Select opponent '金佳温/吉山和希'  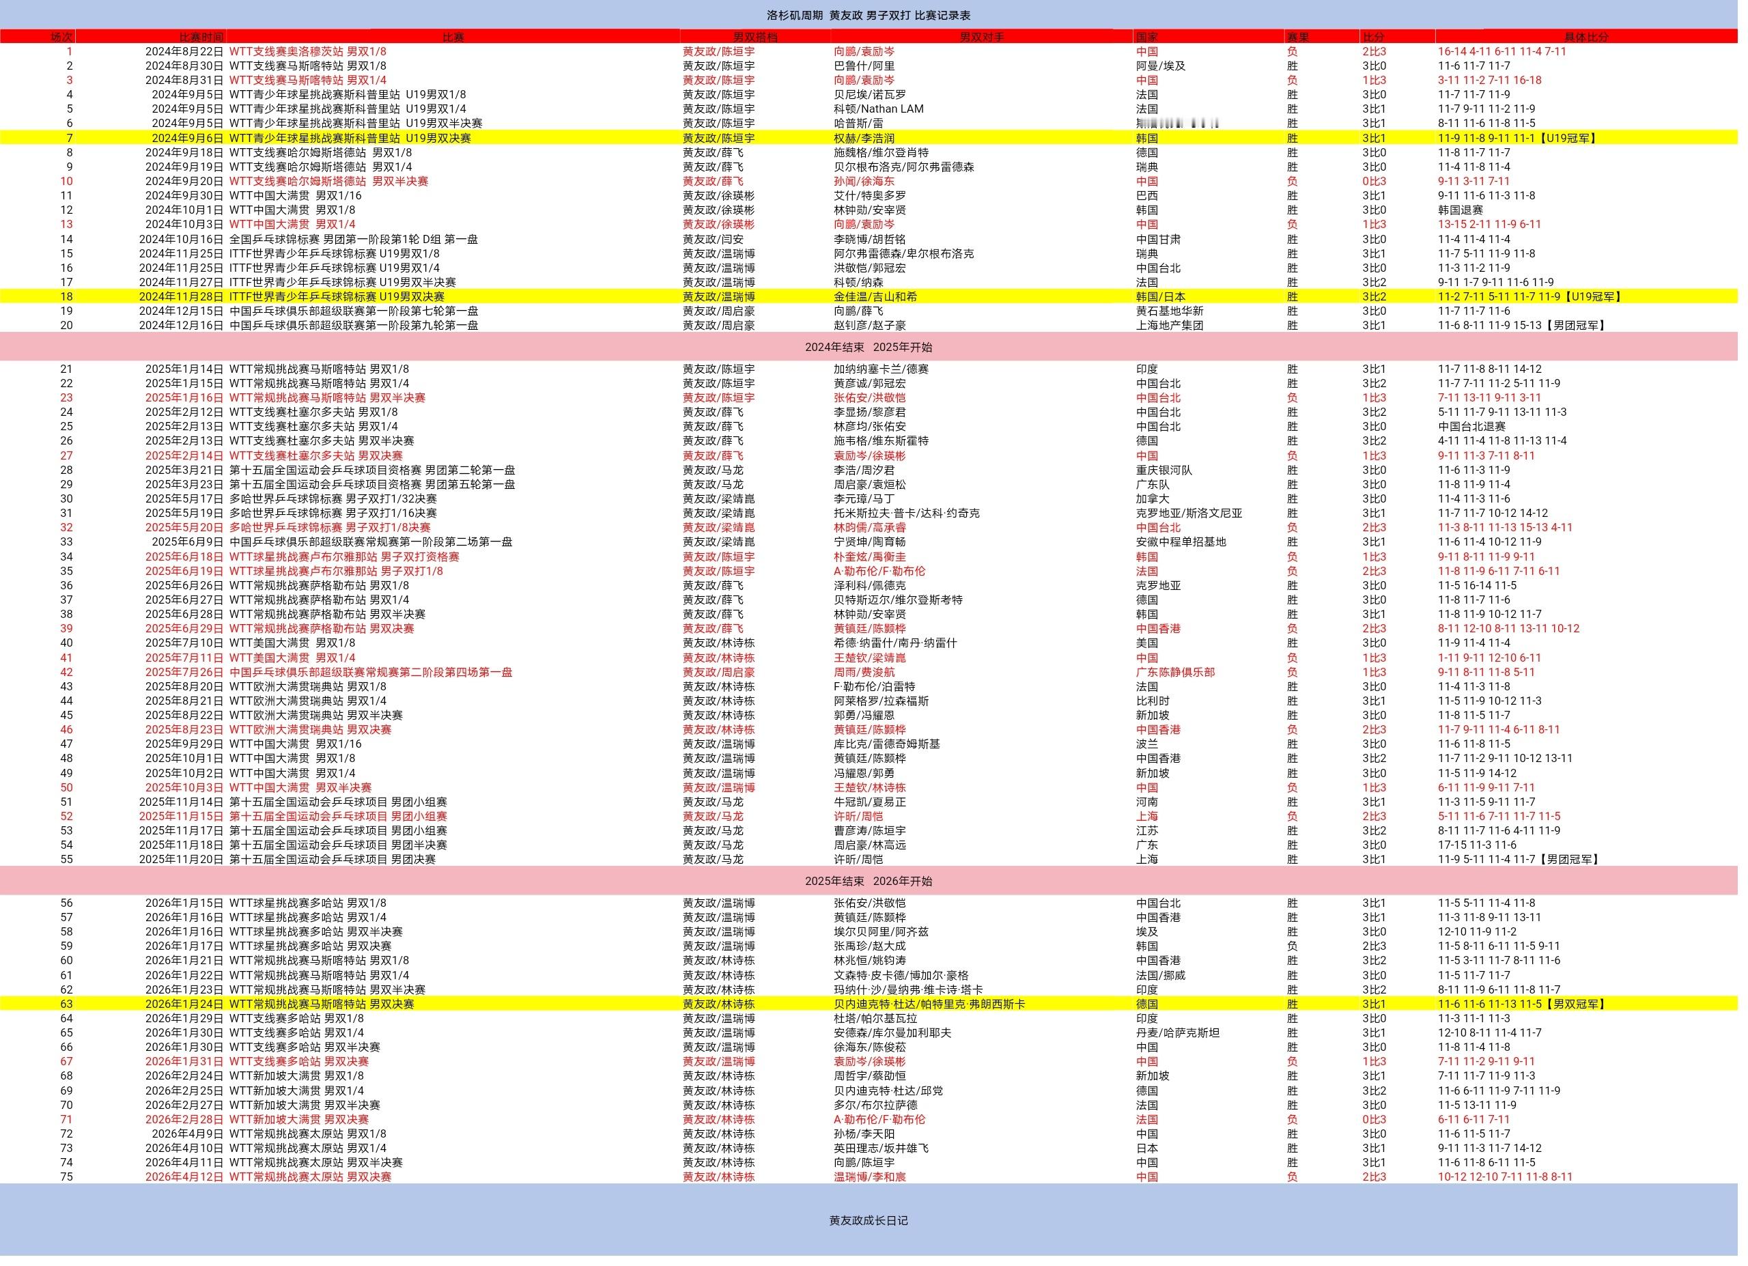(882, 298)
